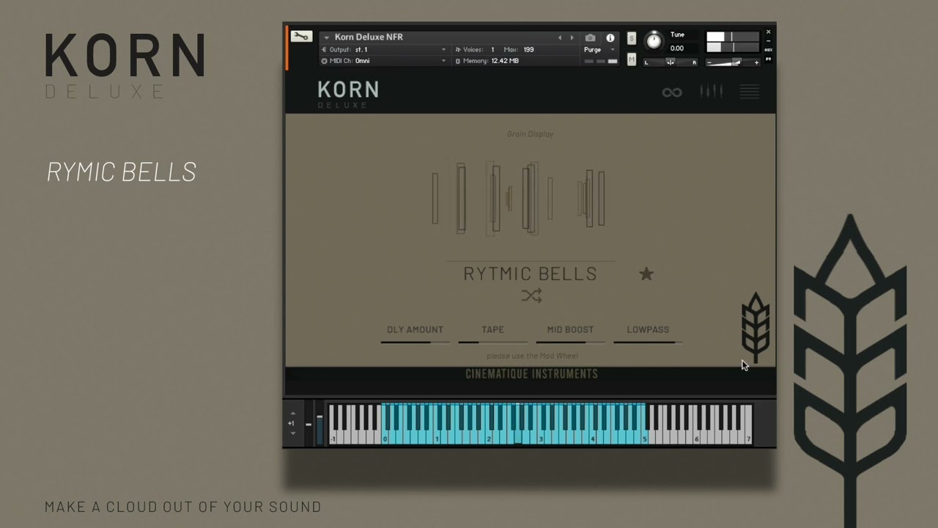Viewport: 938px width, 528px height.
Task: Click the small wheat ear logo icon
Action: pos(756,327)
